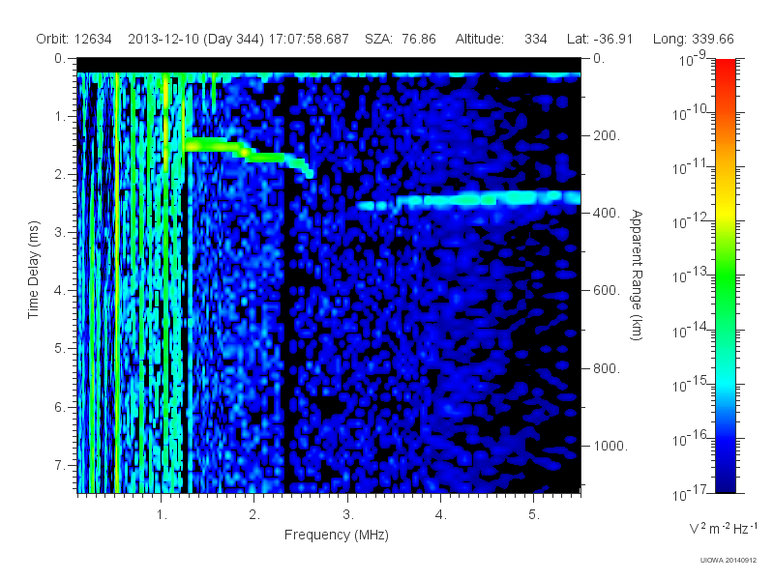This screenshot has width=774, height=580.
Task: Click the 'Time Delay (ms)' axis label
Action: pyautogui.click(x=33, y=270)
